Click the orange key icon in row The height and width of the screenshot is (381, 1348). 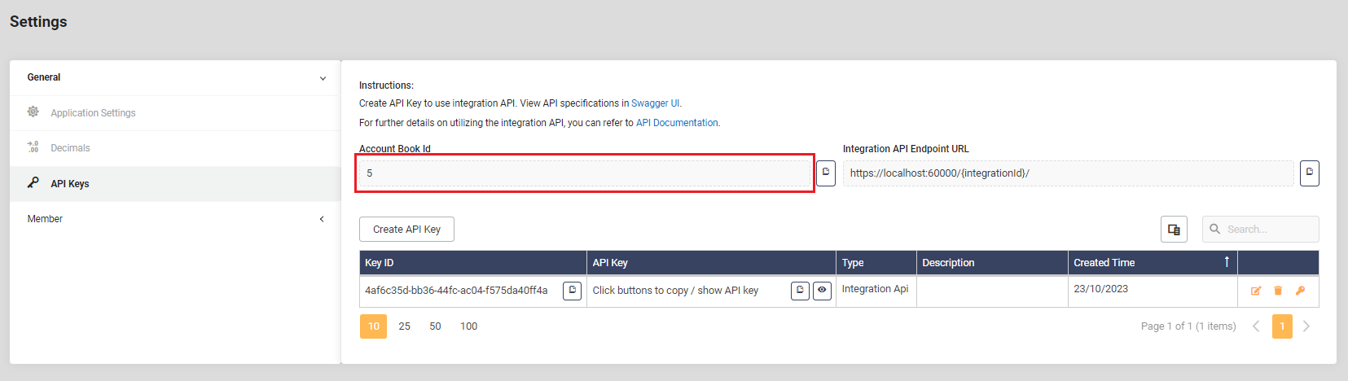(x=1300, y=291)
